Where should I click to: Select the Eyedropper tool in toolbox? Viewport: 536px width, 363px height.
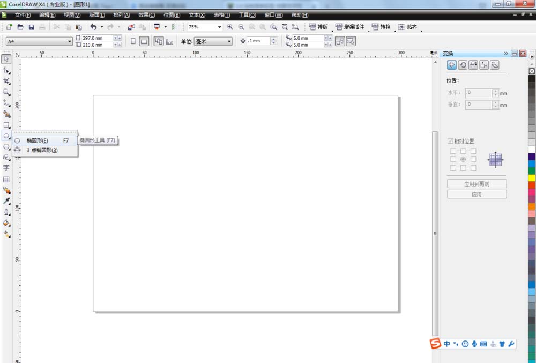[6, 201]
